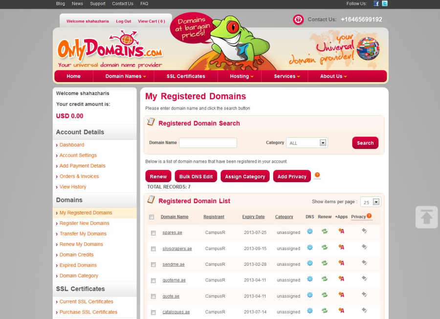Open the spares.ae domain link
440x319 pixels.
[172, 233]
